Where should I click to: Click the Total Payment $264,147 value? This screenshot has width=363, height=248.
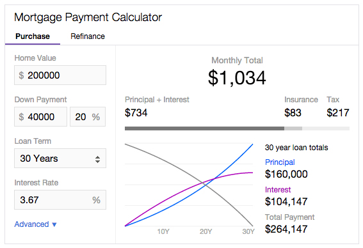pyautogui.click(x=286, y=229)
